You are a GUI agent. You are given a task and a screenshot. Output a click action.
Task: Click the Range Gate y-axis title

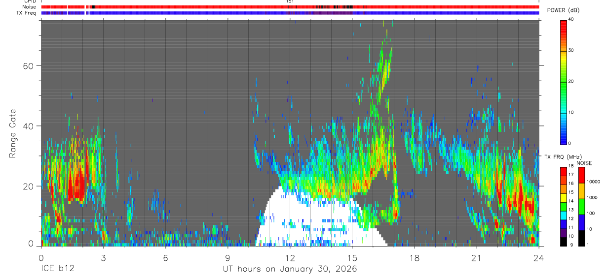[x=13, y=133]
